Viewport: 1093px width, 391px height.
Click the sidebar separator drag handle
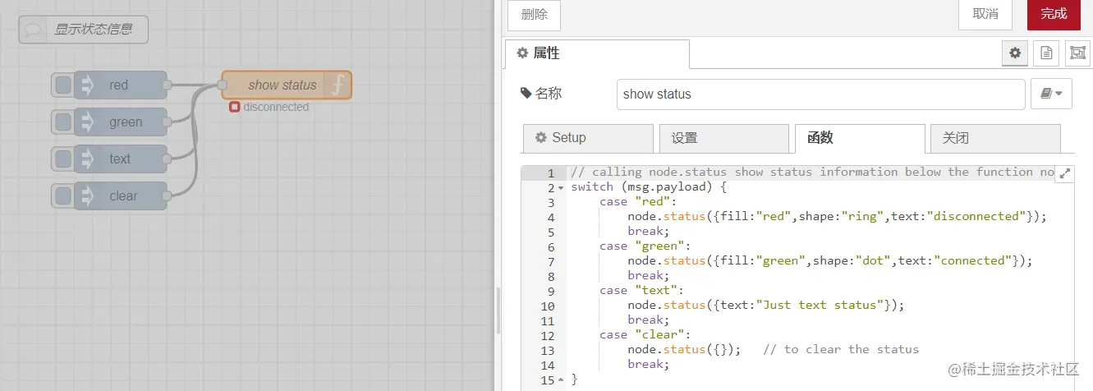click(498, 310)
